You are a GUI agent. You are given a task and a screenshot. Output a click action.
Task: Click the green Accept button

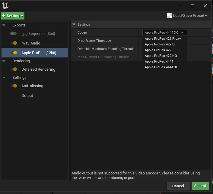(x=200, y=186)
